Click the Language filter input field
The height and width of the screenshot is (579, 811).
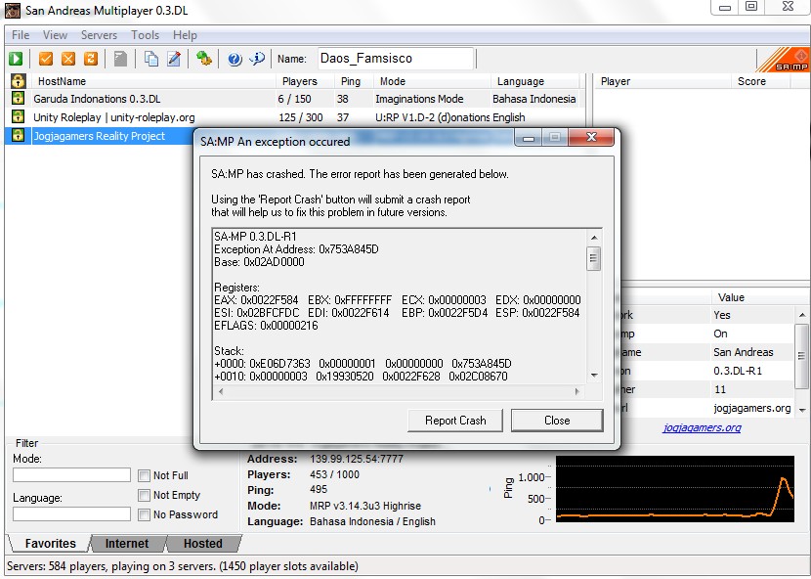click(x=72, y=513)
